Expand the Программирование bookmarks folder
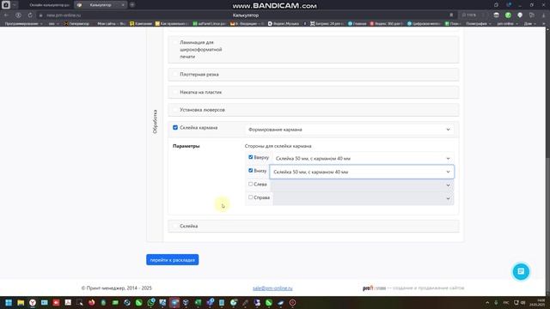Image resolution: width=550 pixels, height=309 pixels. [x=23, y=23]
